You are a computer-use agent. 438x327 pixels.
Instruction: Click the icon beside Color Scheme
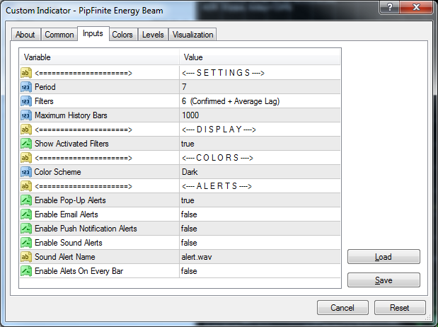26,172
